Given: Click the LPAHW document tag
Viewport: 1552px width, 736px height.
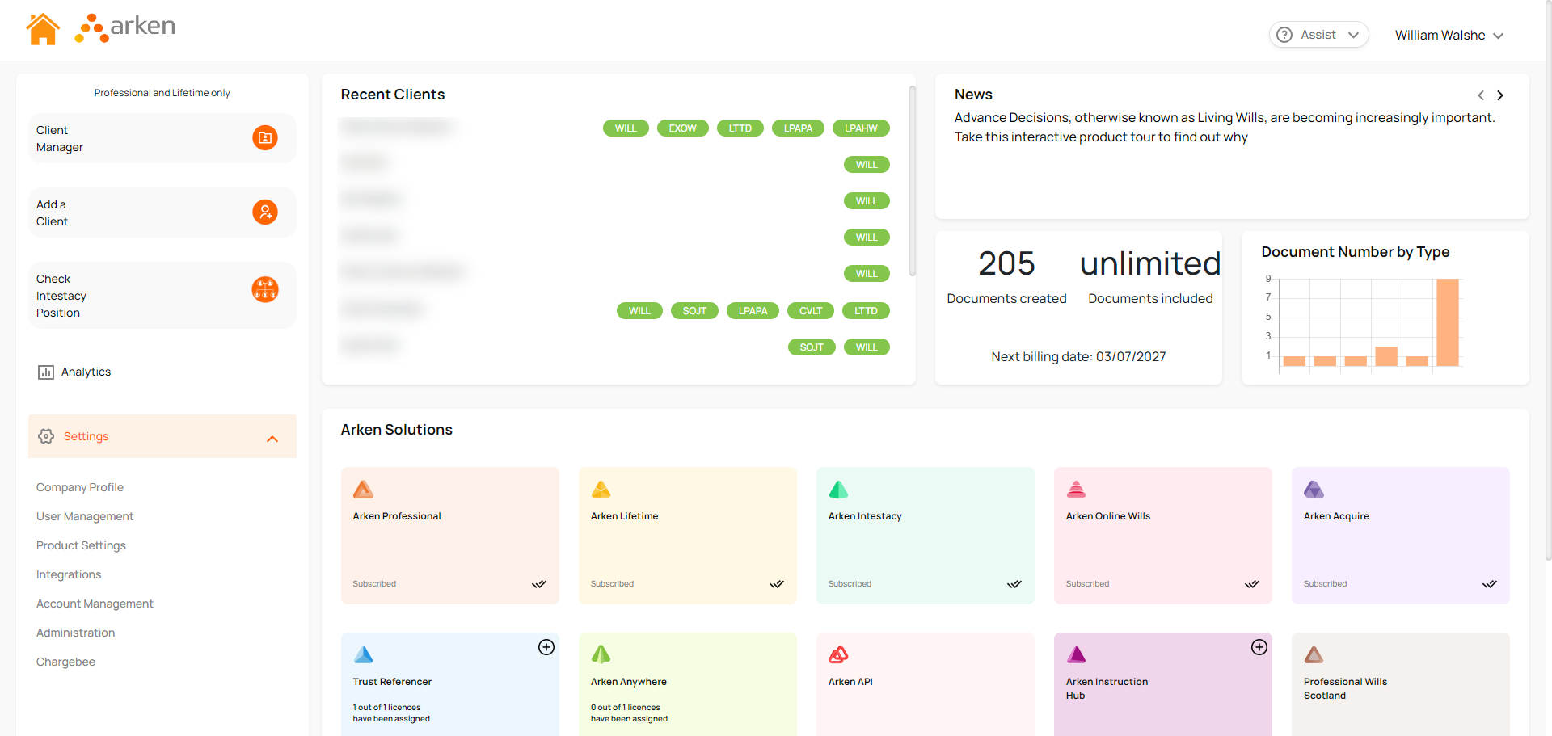Looking at the screenshot, I should pos(861,128).
